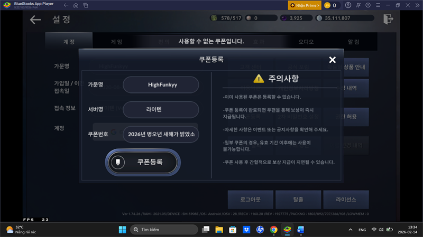423x237 pixels.
Task: Open the BlueStacks hamburger menu
Action: point(371,5)
